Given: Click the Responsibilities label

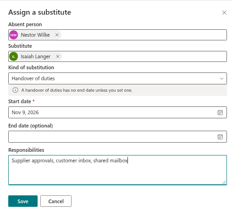Looking at the screenshot, I should 26,150.
